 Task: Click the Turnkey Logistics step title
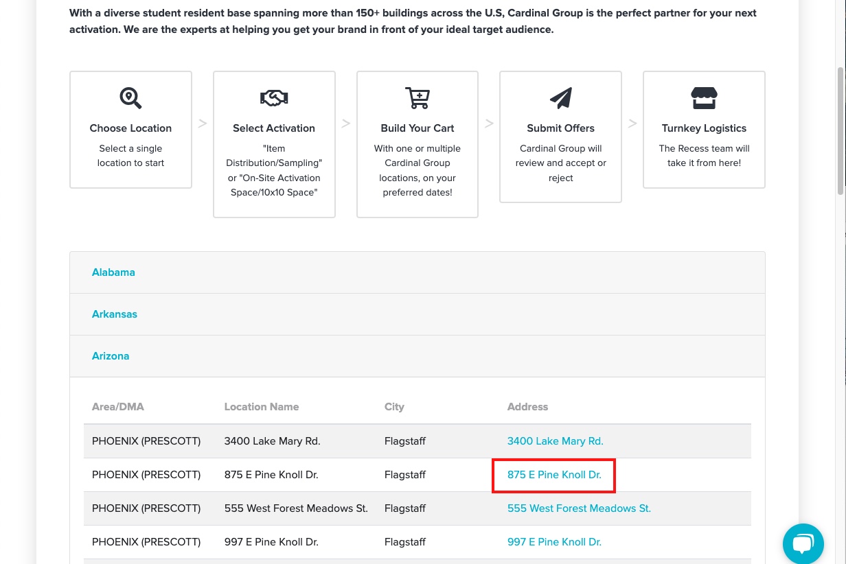704,128
